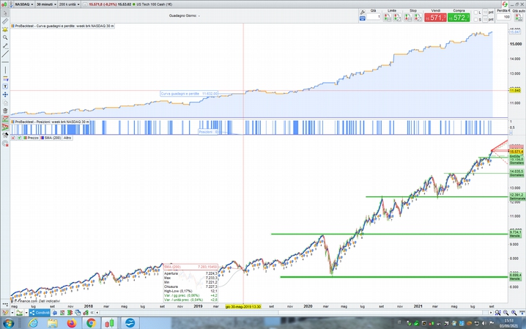Click the trash delete objects icon
The width and height of the screenshot is (526, 329).
pyautogui.click(x=5, y=111)
